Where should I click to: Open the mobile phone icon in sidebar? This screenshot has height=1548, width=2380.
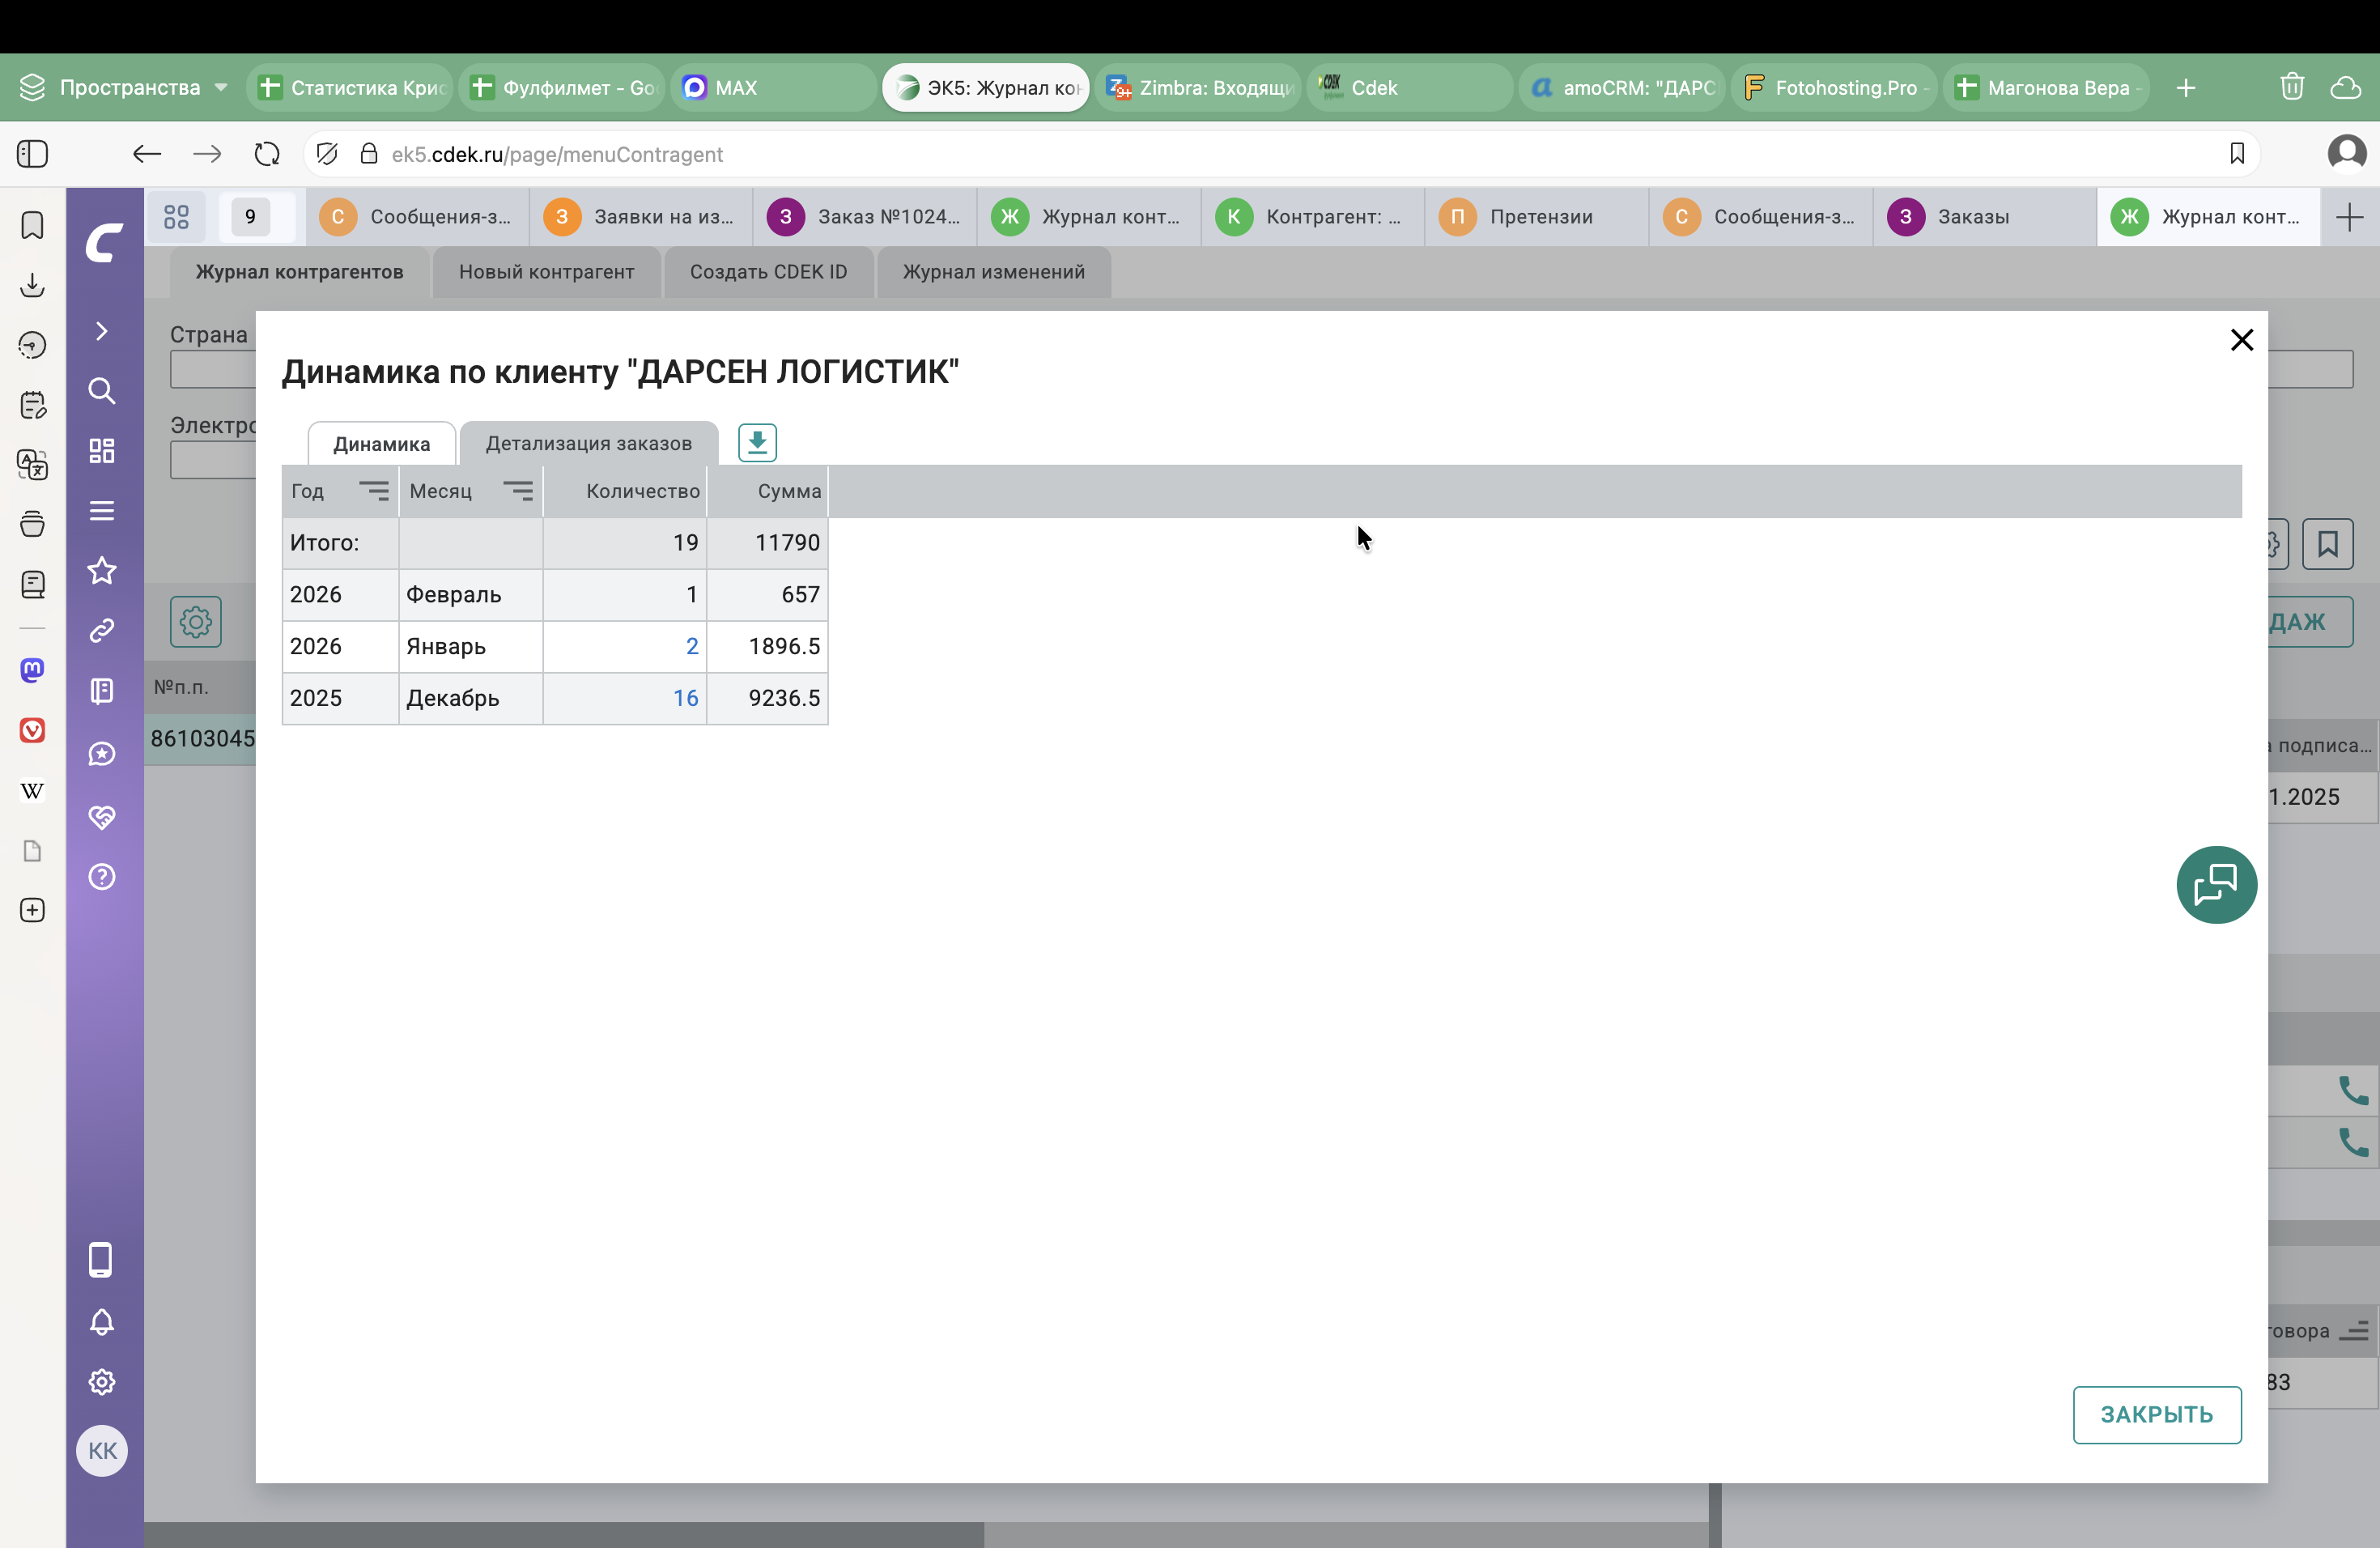(x=101, y=1260)
